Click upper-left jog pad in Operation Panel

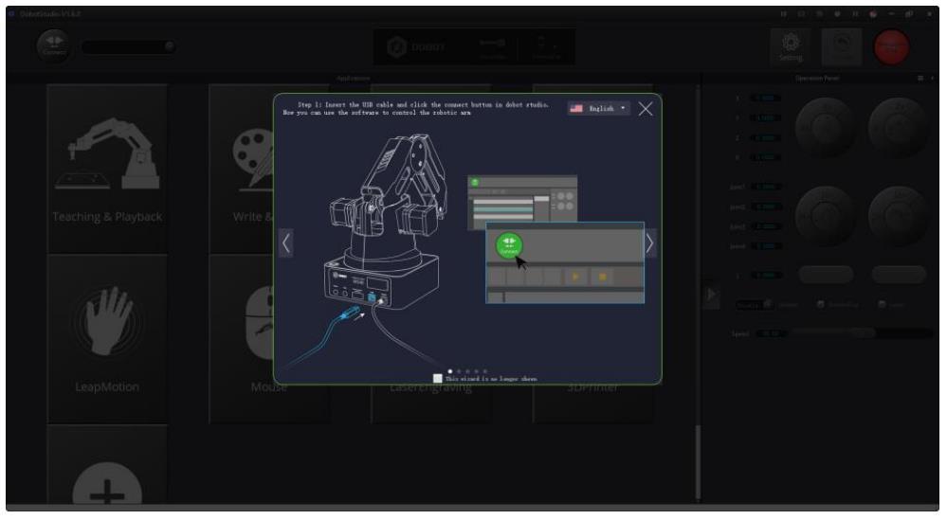pyautogui.click(x=825, y=127)
